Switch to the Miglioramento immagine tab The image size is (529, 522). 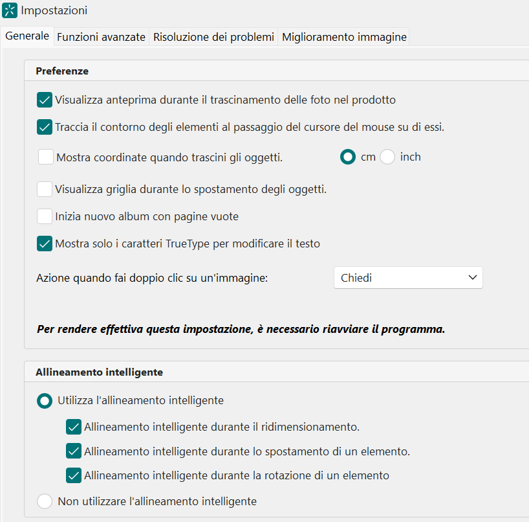click(343, 37)
